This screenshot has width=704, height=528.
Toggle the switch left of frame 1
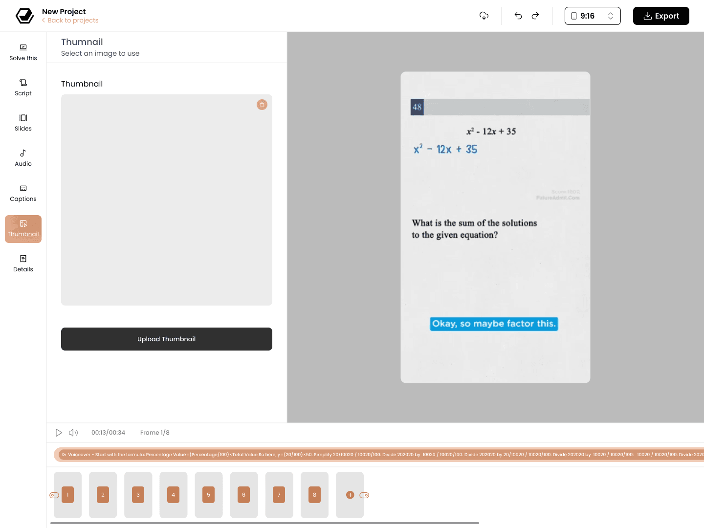(x=54, y=495)
